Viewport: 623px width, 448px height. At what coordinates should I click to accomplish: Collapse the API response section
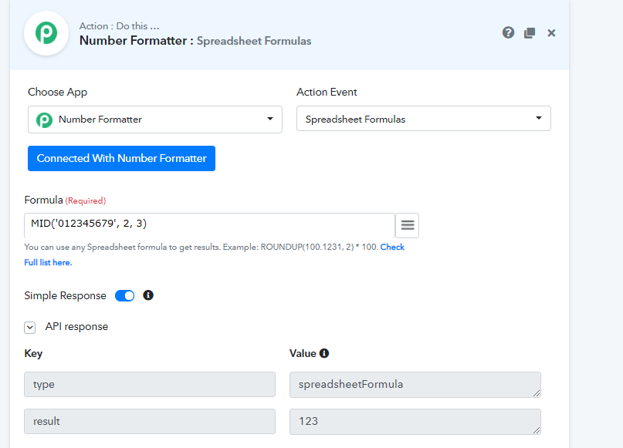tap(30, 327)
